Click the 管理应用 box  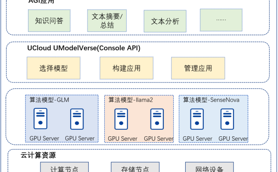coord(198,68)
